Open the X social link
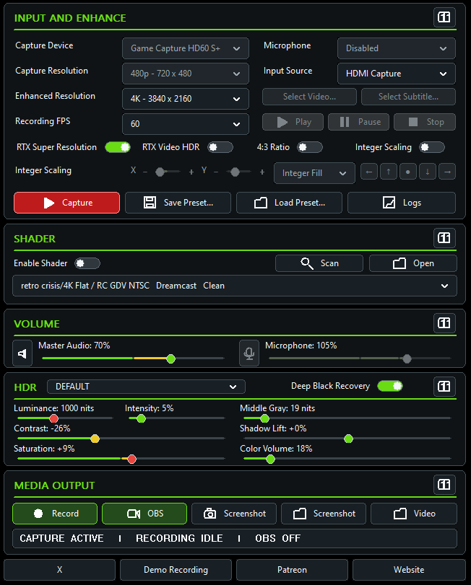471x585 pixels. tap(60, 570)
